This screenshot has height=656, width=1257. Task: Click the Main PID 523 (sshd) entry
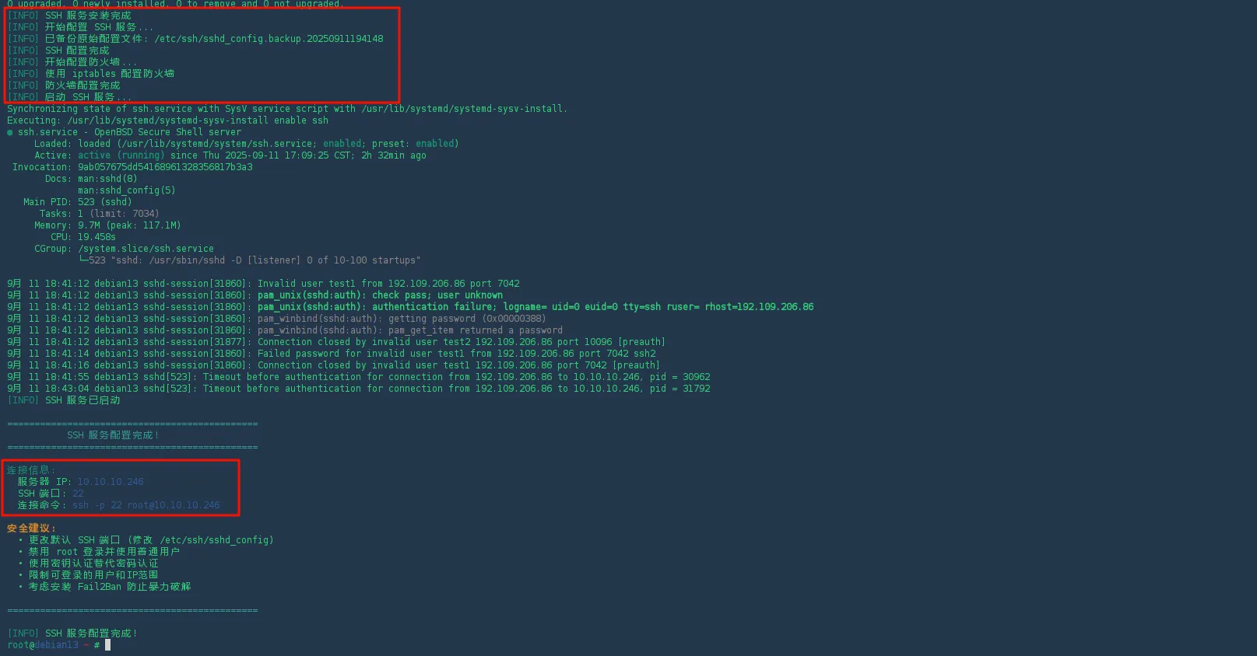(104, 202)
